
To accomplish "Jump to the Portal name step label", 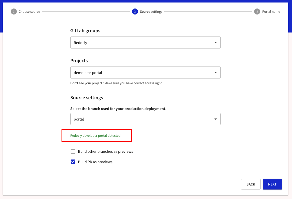I will coord(271,11).
